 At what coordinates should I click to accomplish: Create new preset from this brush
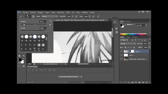(x=50, y=25)
